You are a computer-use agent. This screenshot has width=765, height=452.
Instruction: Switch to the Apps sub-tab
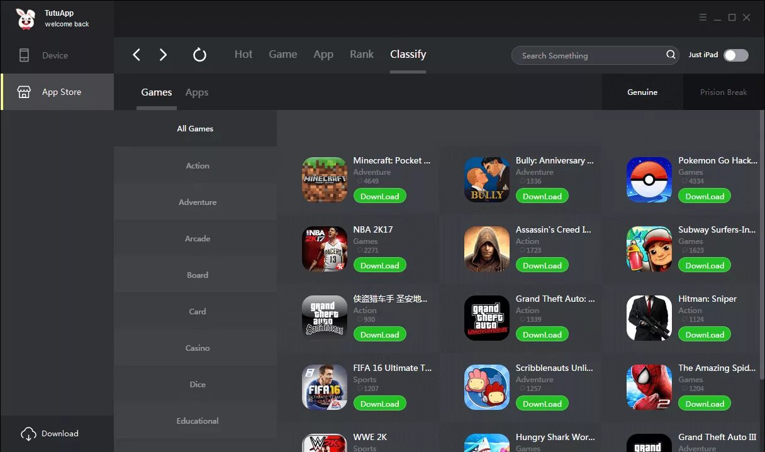pos(197,92)
